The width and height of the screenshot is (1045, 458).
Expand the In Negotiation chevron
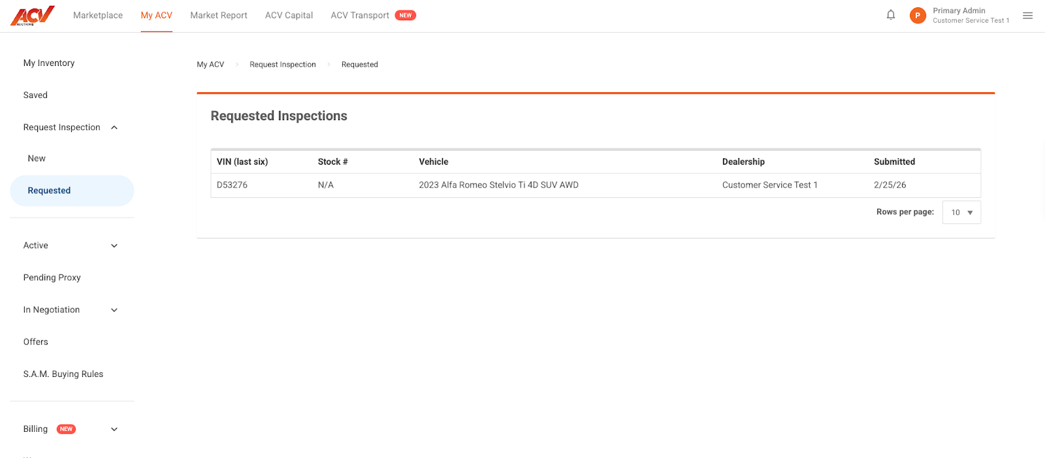(x=114, y=310)
